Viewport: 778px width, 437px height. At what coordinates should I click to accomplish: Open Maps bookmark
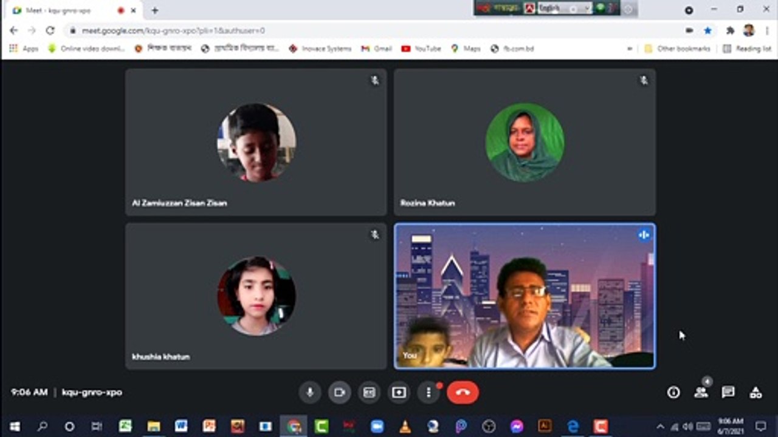[466, 49]
